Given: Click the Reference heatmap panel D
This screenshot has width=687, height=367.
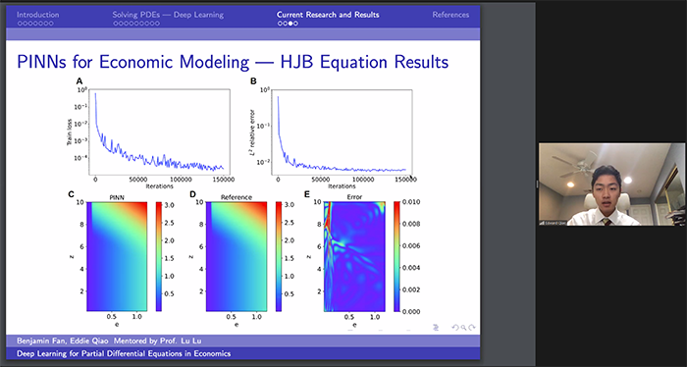Looking at the screenshot, I should [237, 257].
